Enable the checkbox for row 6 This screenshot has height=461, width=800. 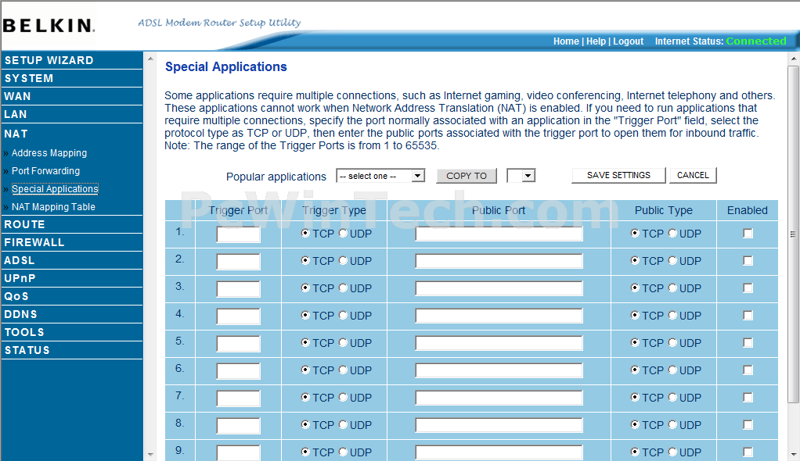coord(748,370)
